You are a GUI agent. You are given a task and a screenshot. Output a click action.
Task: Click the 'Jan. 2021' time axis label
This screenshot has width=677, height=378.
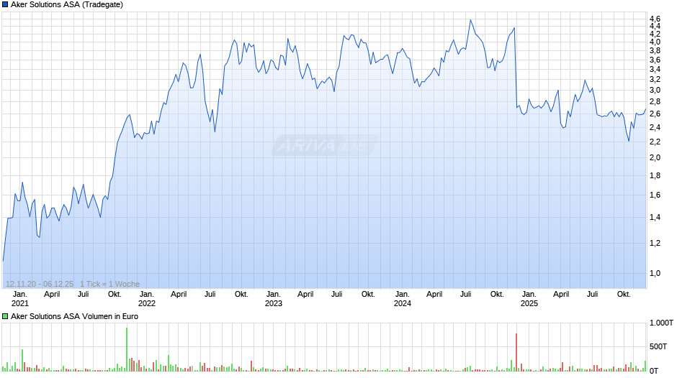pyautogui.click(x=20, y=299)
